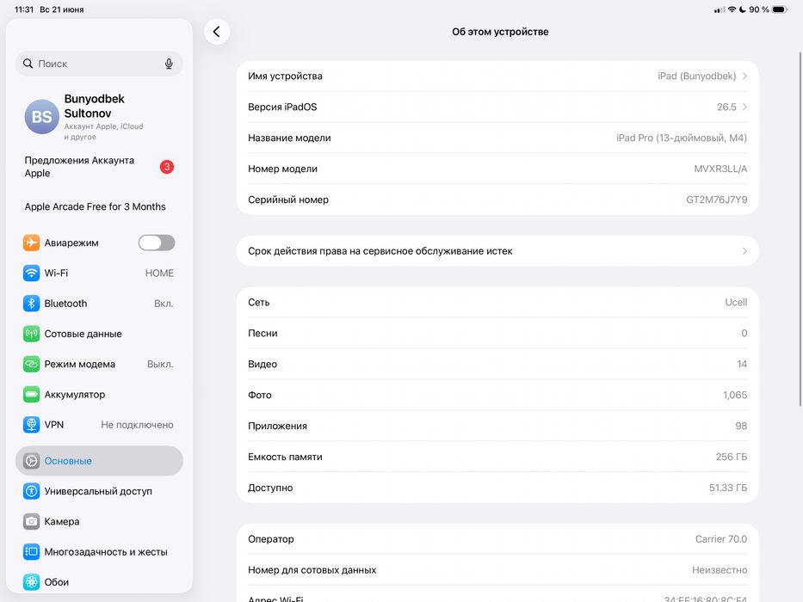This screenshot has width=803, height=602.
Task: Tap the VPN globe icon
Action: tap(31, 424)
